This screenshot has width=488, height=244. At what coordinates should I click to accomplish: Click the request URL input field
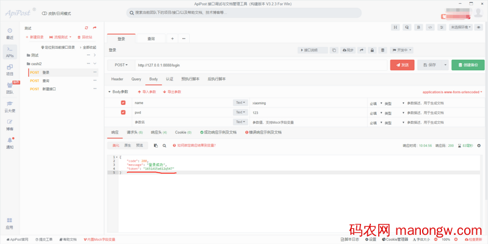pyautogui.click(x=261, y=65)
